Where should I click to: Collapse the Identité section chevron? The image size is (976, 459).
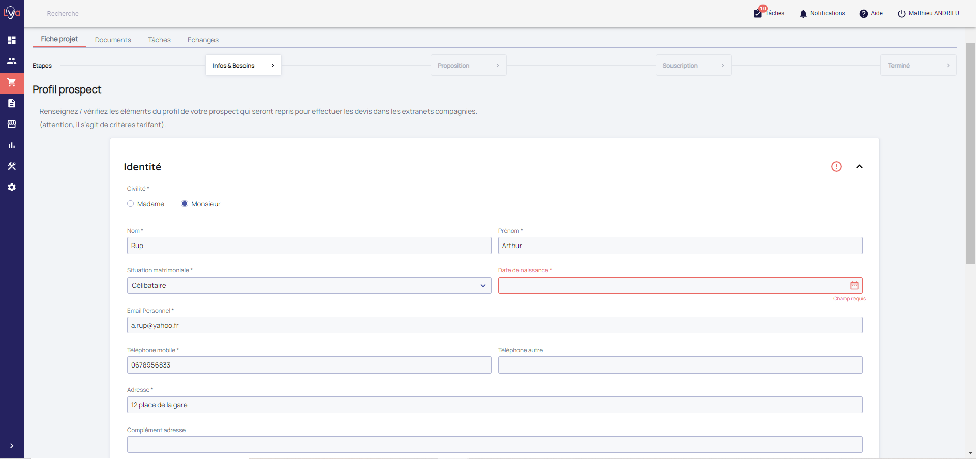(x=859, y=167)
